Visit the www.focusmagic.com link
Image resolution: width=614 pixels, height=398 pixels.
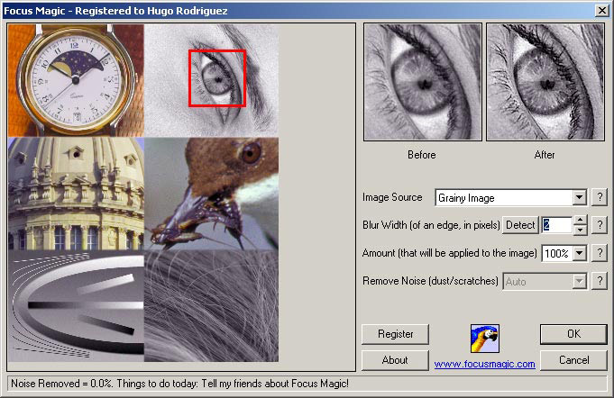(485, 364)
